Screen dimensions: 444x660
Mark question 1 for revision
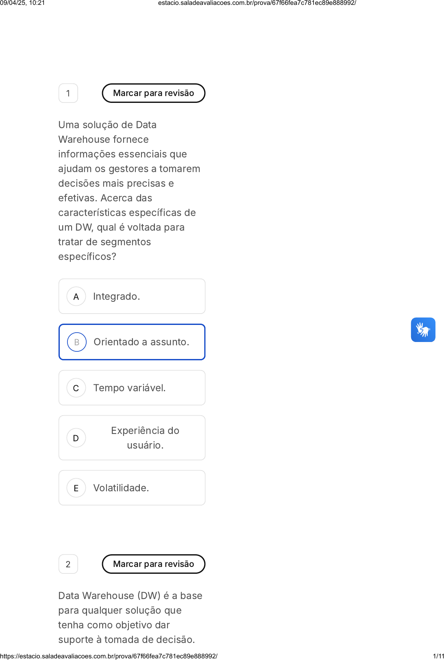154,93
